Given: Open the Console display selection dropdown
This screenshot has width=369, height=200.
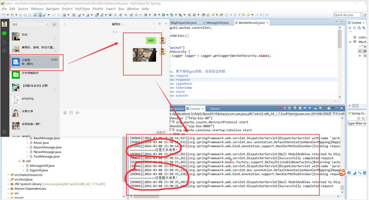Looking at the screenshot, I should pos(324,108).
